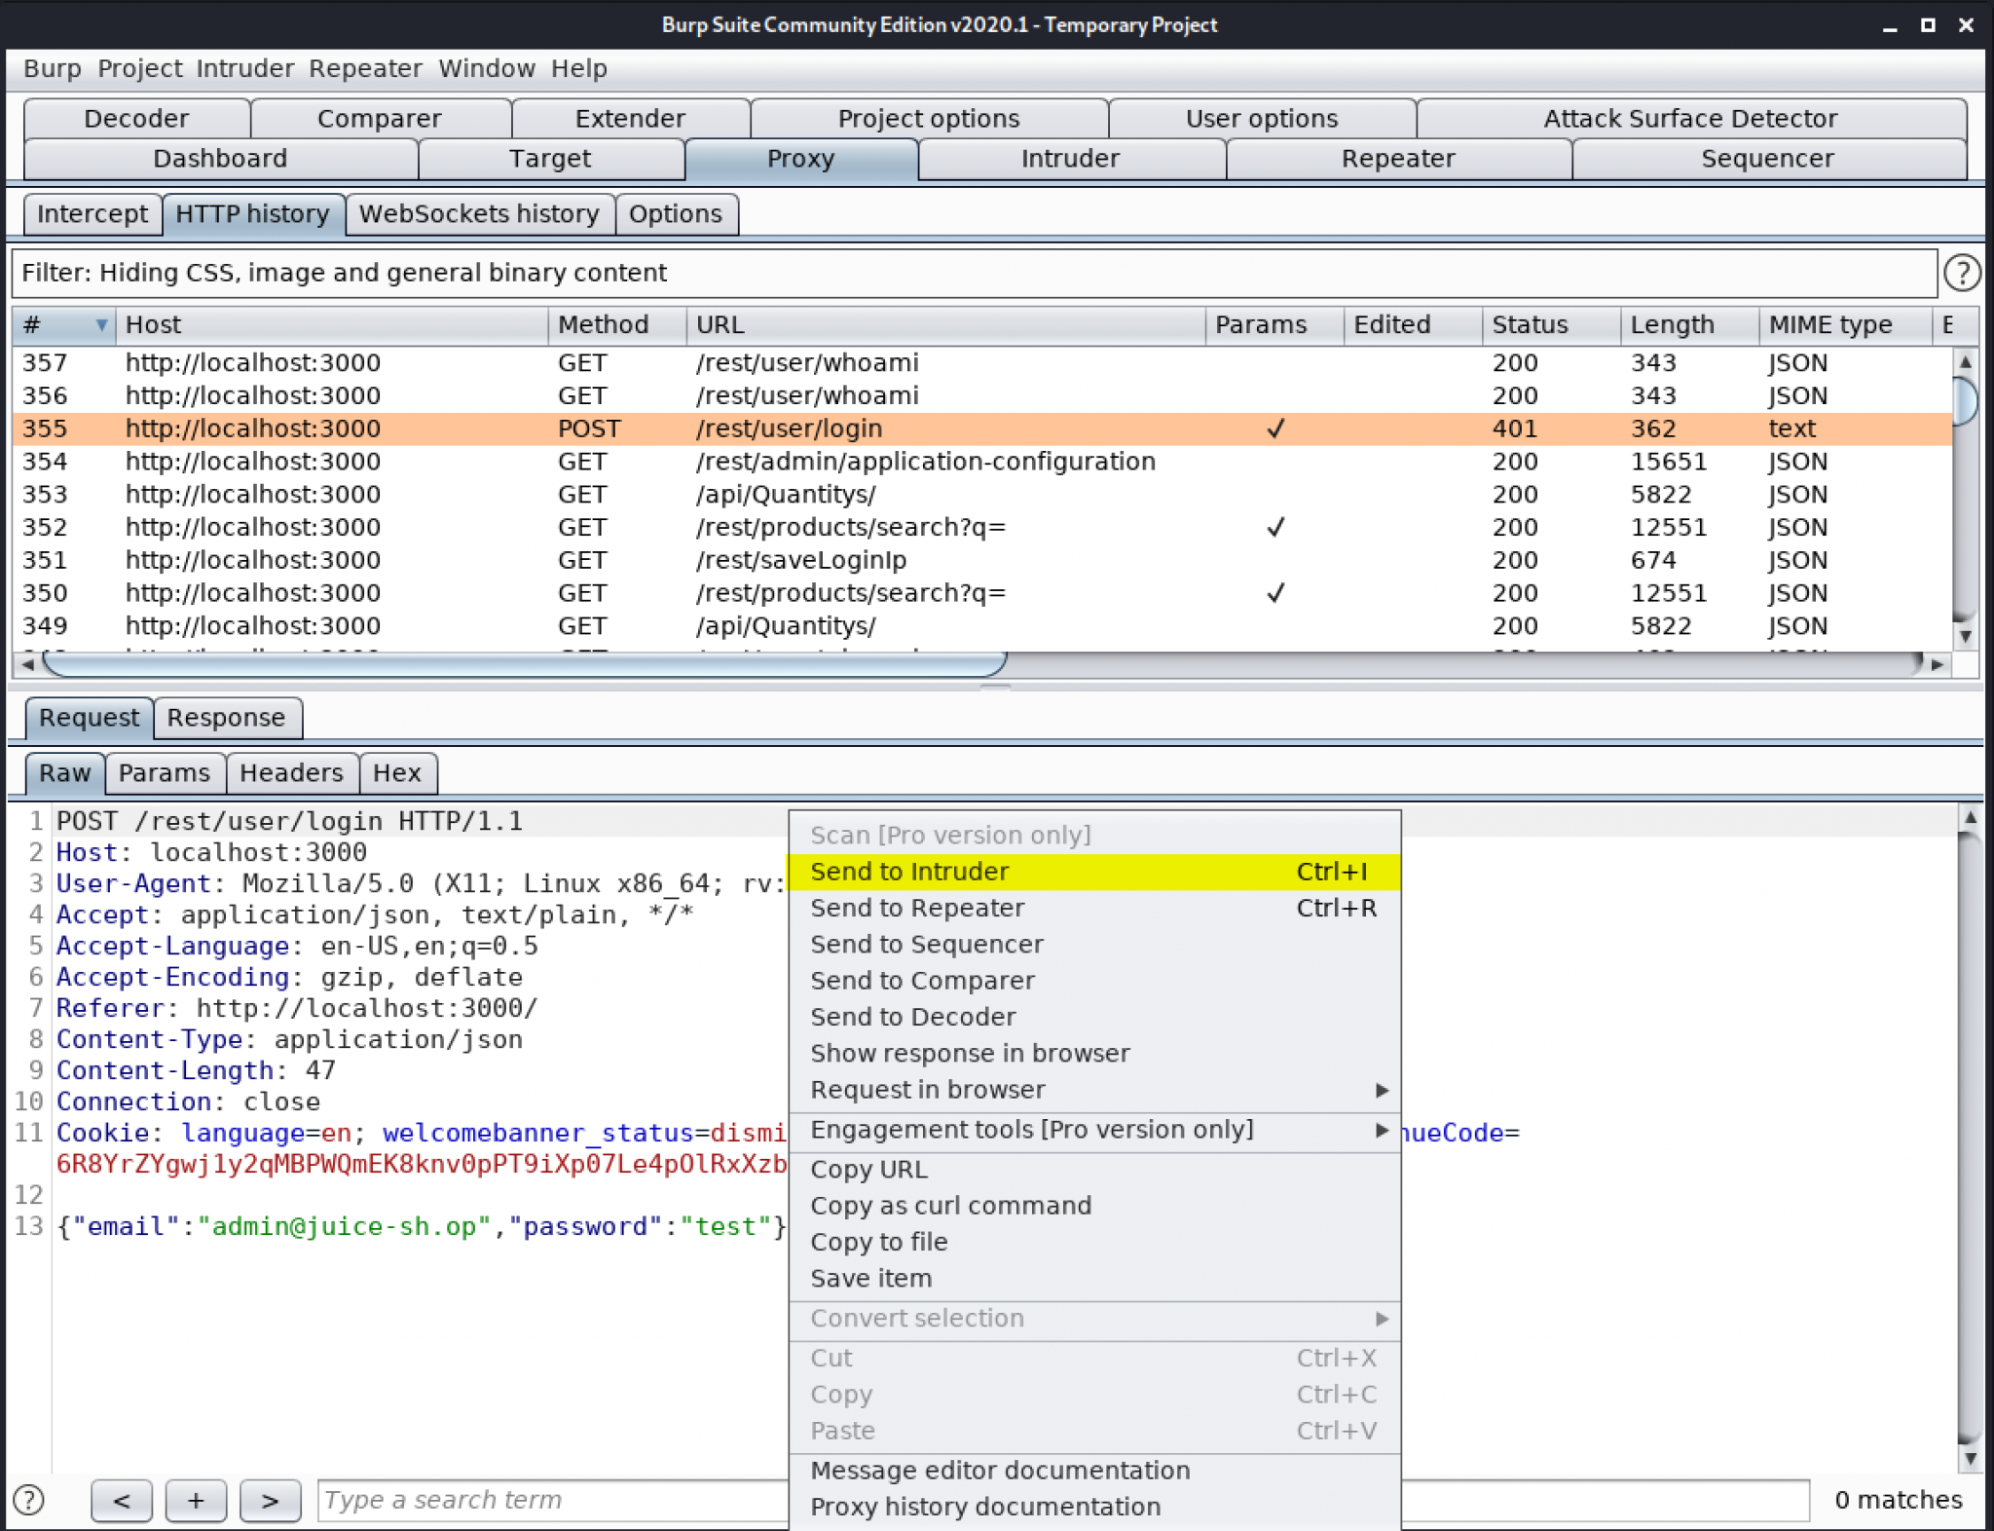Open help via bottom-left question mark icon
This screenshot has height=1531, width=1994.
pos(28,1501)
